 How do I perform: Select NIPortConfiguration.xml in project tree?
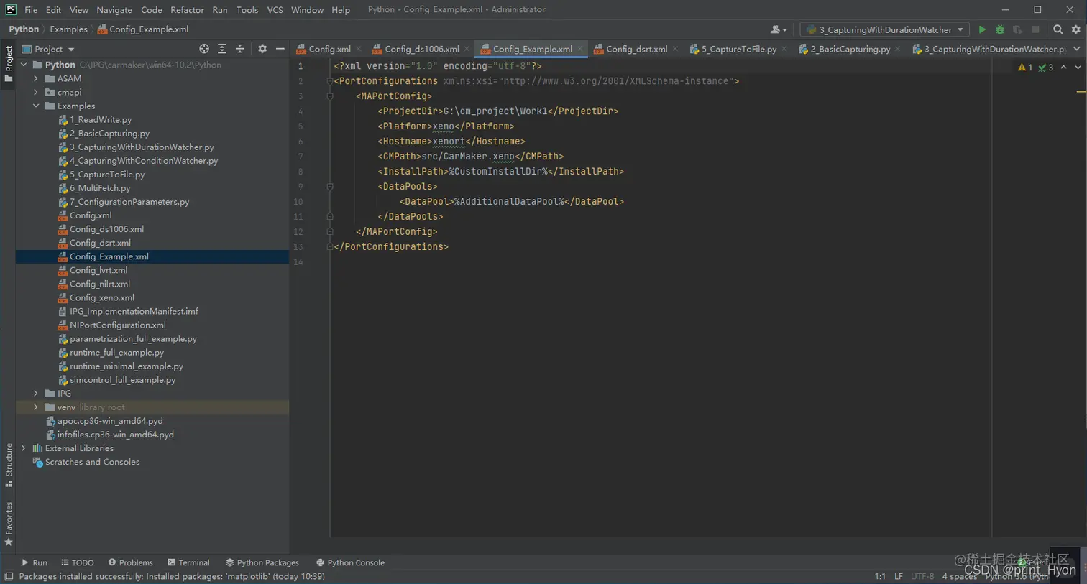click(117, 325)
